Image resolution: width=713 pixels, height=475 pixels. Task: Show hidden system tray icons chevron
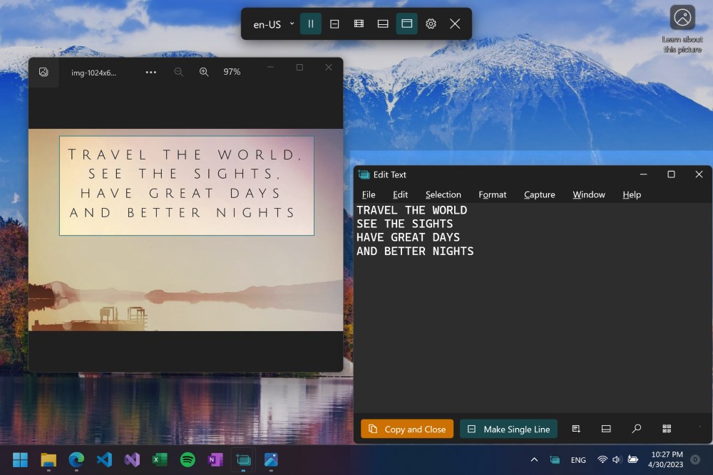coord(534,460)
